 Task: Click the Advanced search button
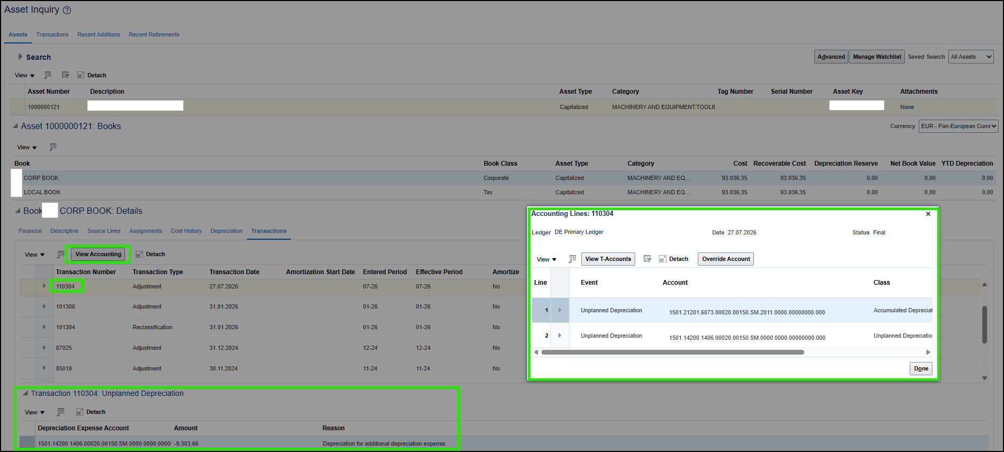[x=831, y=57]
